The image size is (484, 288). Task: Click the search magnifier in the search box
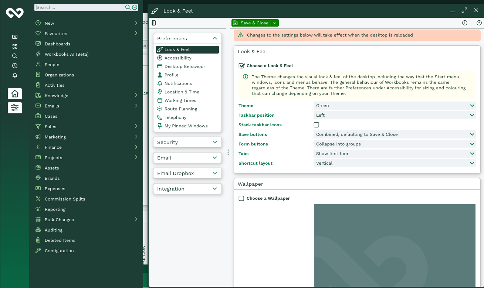[128, 7]
